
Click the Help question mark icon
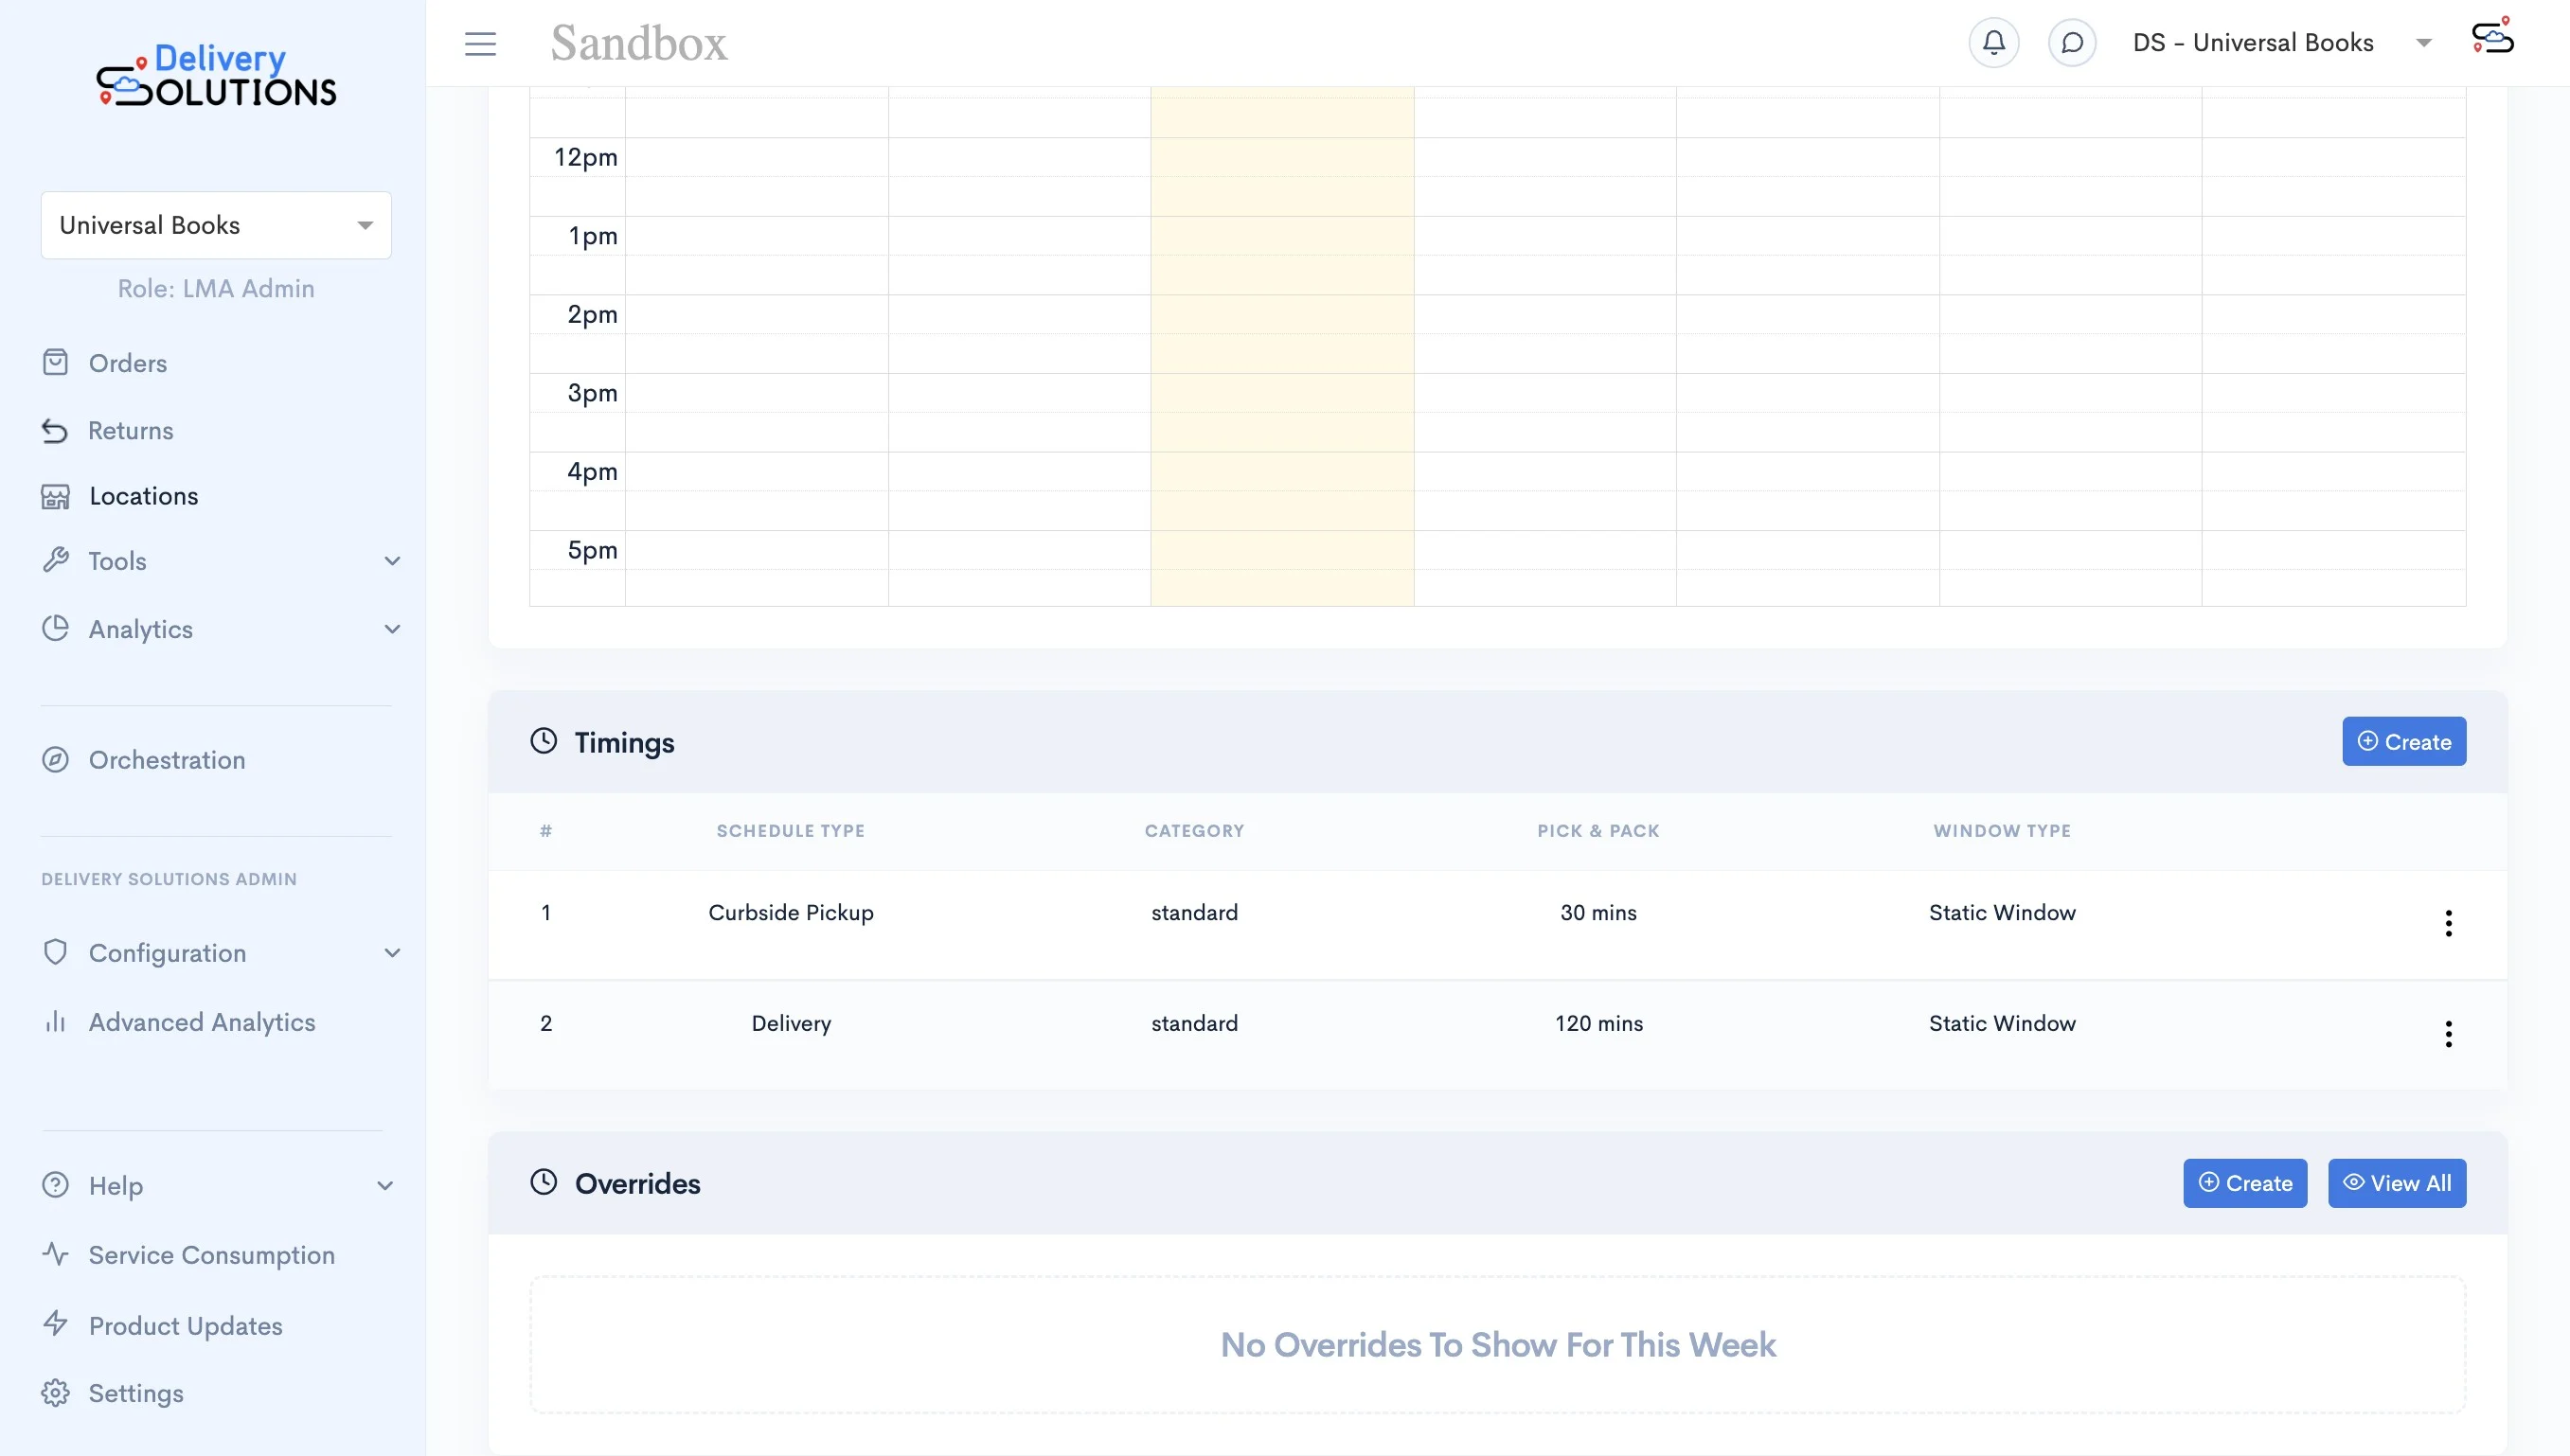(55, 1185)
